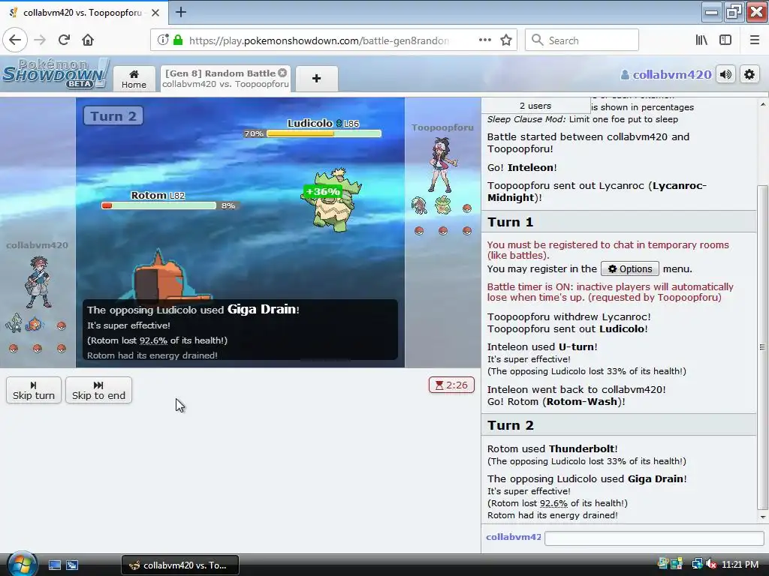The width and height of the screenshot is (769, 576).
Task: Click the browser Back arrow button
Action: point(15,40)
